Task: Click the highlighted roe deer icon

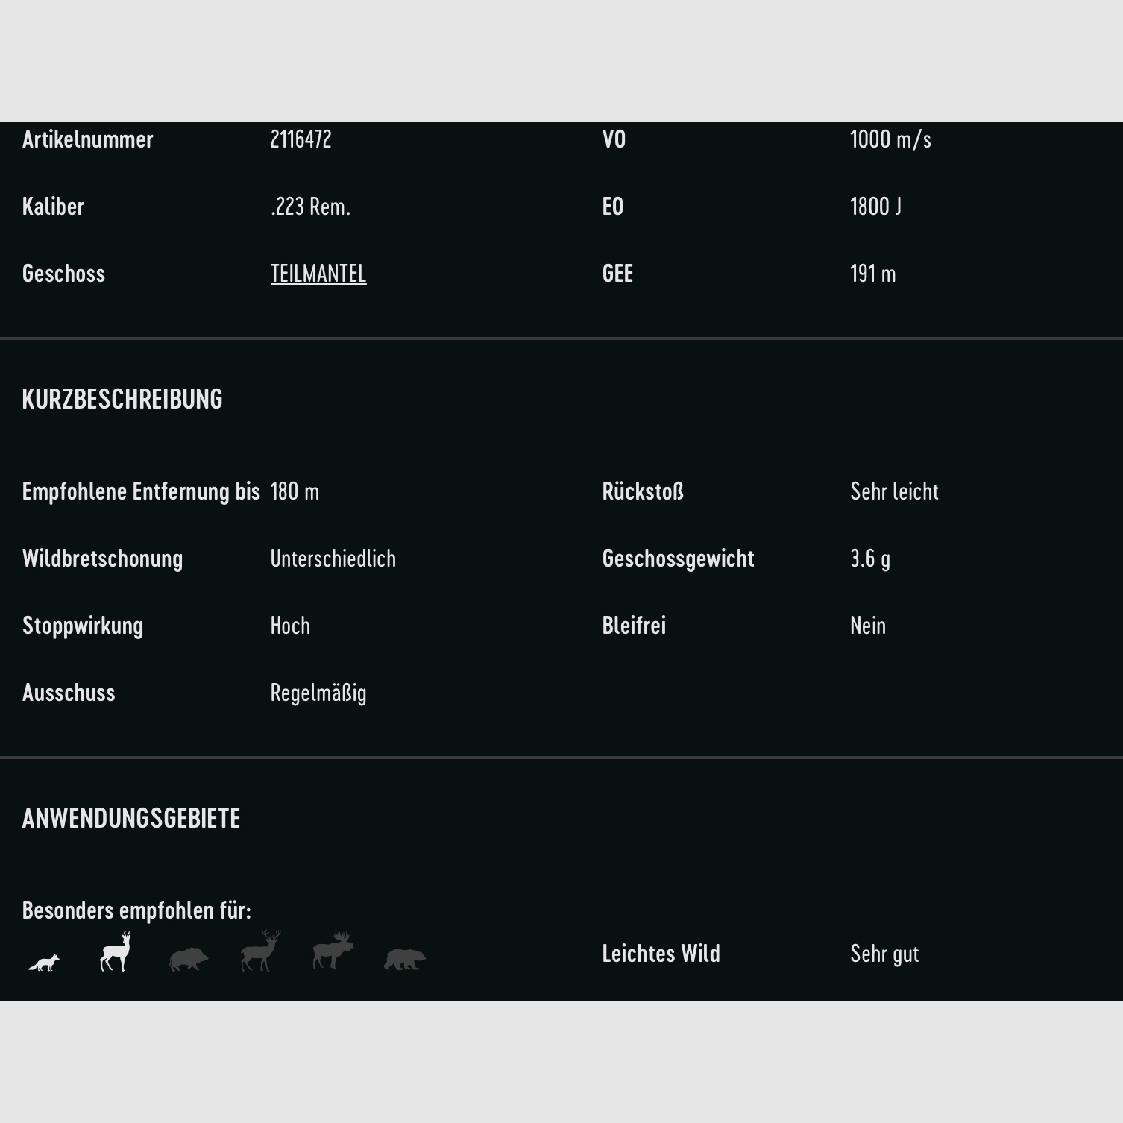Action: click(116, 951)
